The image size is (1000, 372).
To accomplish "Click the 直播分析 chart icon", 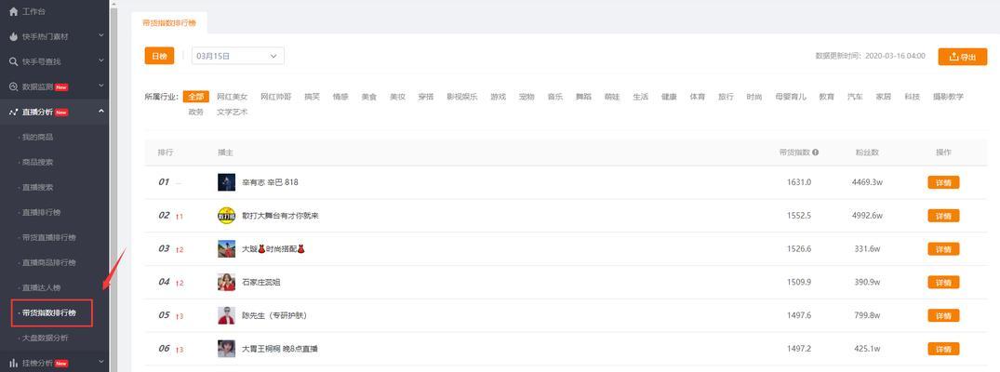I will [x=13, y=112].
